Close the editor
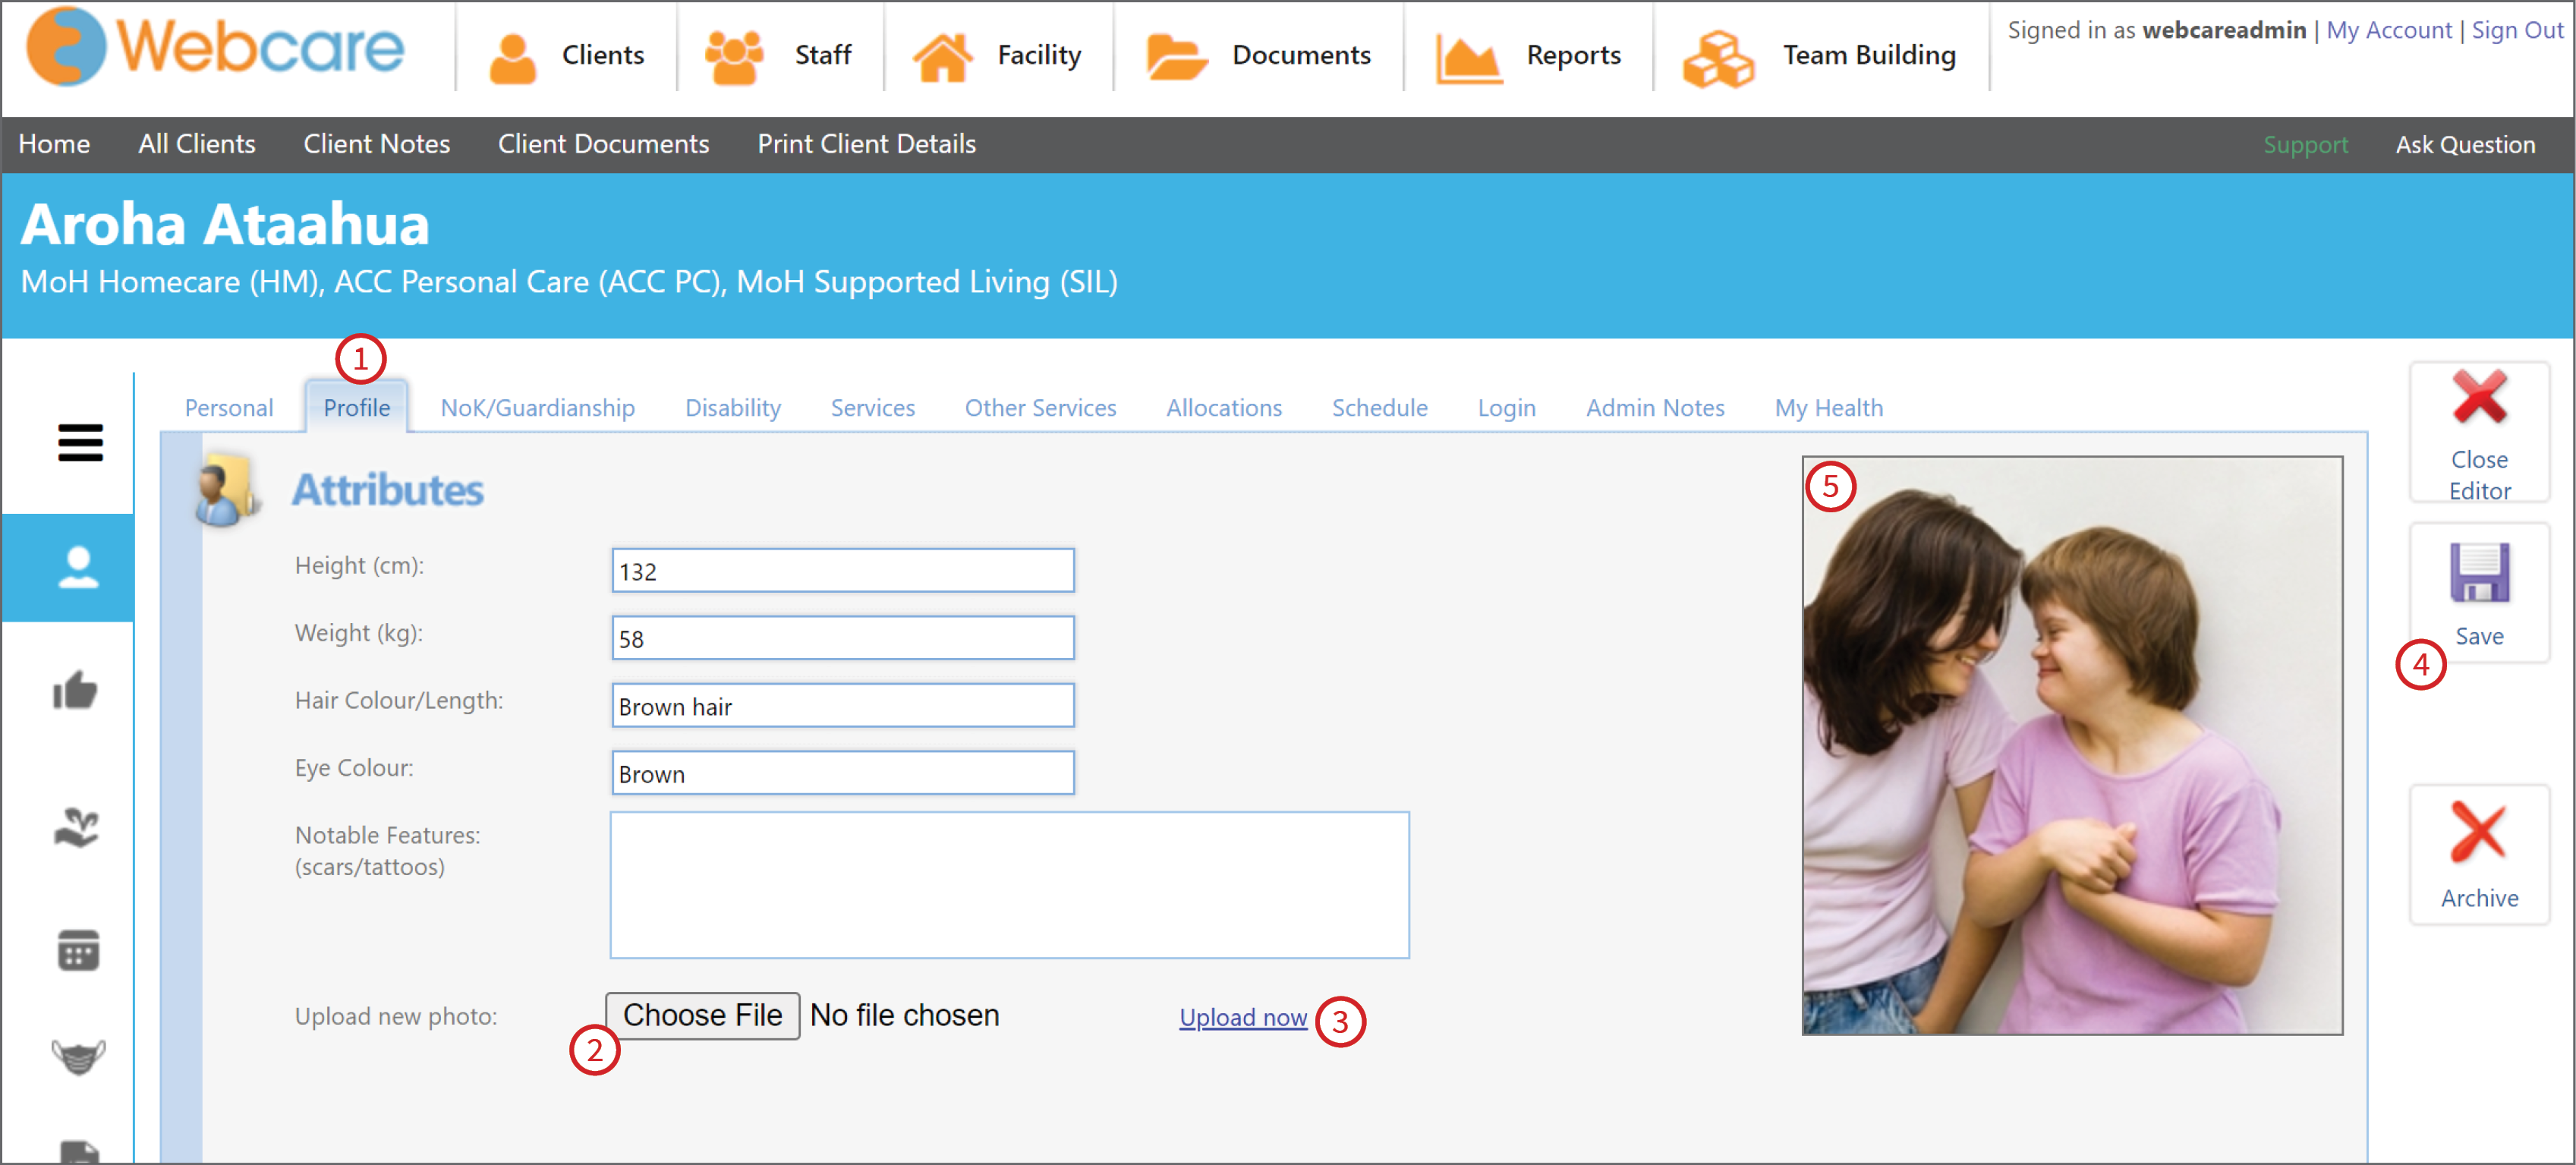This screenshot has width=2576, height=1165. 2478,433
